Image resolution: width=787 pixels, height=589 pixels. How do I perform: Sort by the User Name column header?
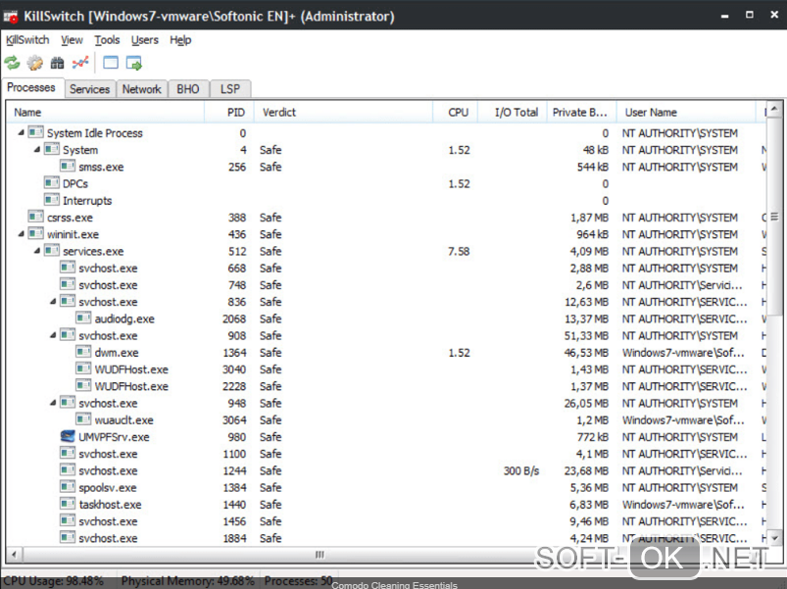(x=686, y=113)
